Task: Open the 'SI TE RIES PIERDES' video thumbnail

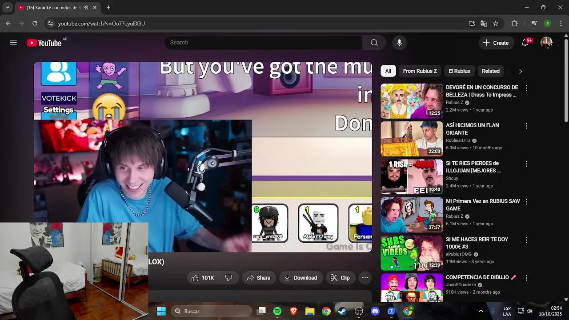Action: [412, 176]
